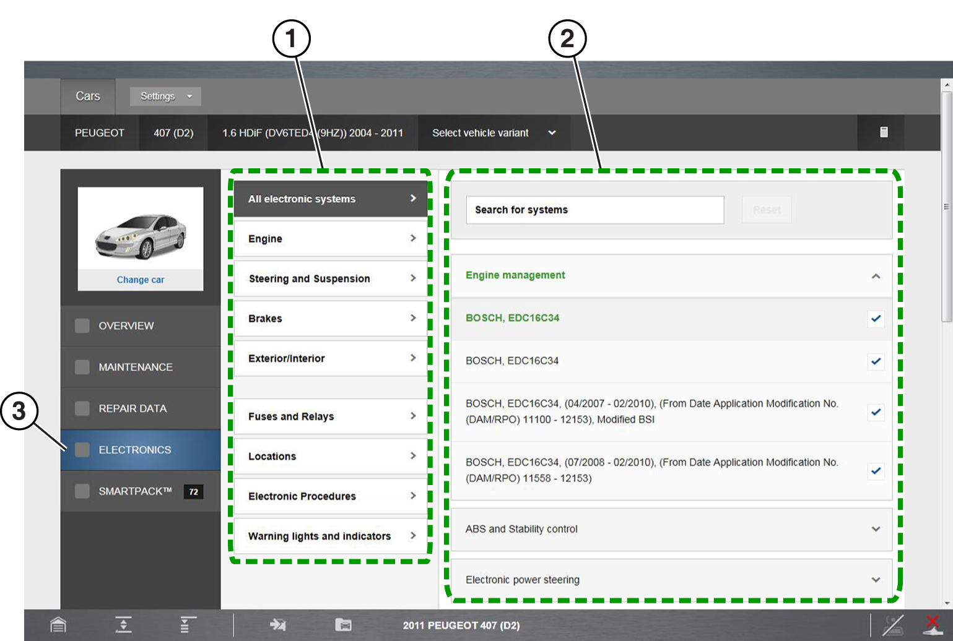Open the Select vehicle variant dropdown

494,133
